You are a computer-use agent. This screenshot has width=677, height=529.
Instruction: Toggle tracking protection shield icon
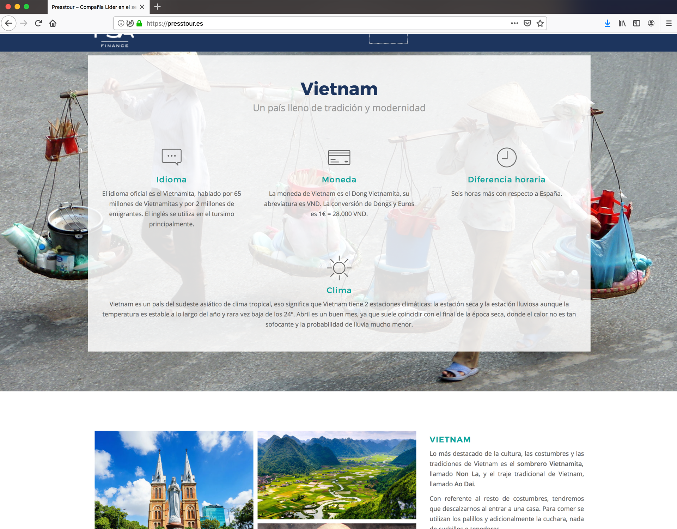(130, 23)
